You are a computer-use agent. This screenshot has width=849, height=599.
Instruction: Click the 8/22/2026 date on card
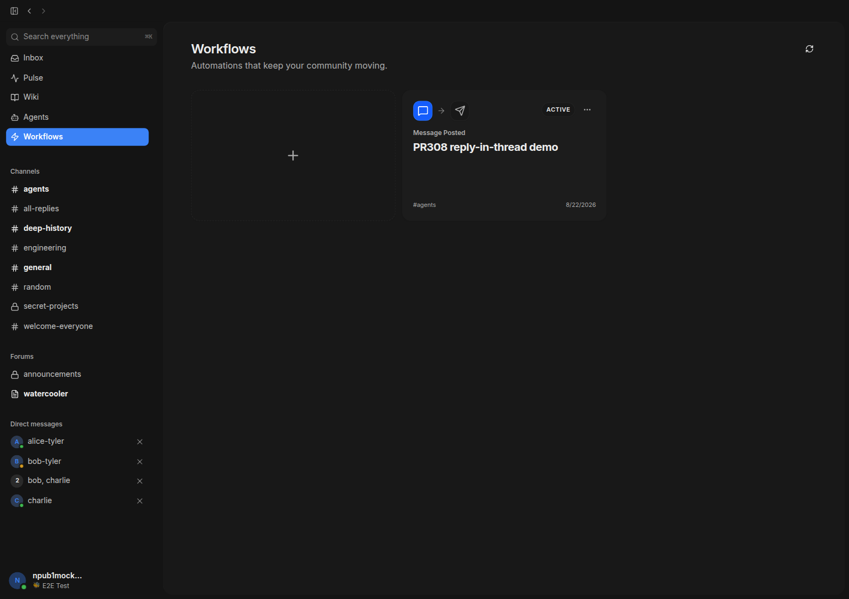pyautogui.click(x=581, y=205)
